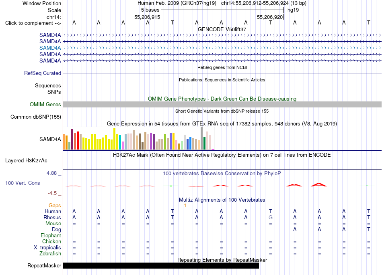This screenshot has height=275, width=382.
Task: Click the tallest gray bar in GTEx chart
Action: (202, 138)
